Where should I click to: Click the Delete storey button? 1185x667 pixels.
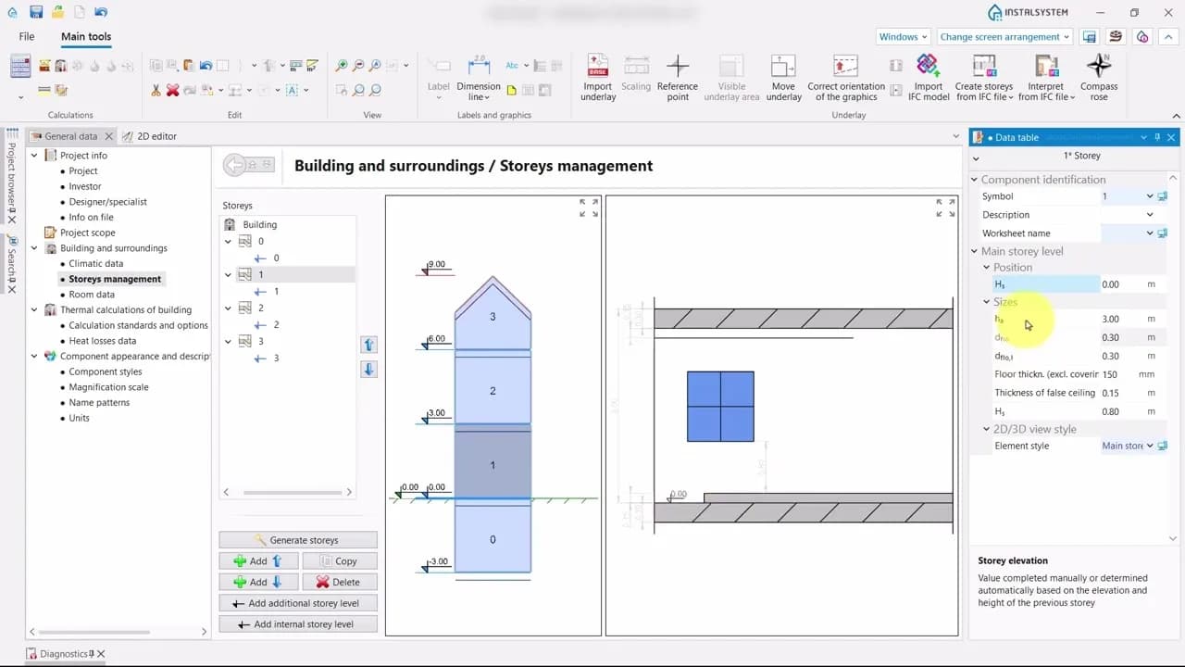coord(338,583)
